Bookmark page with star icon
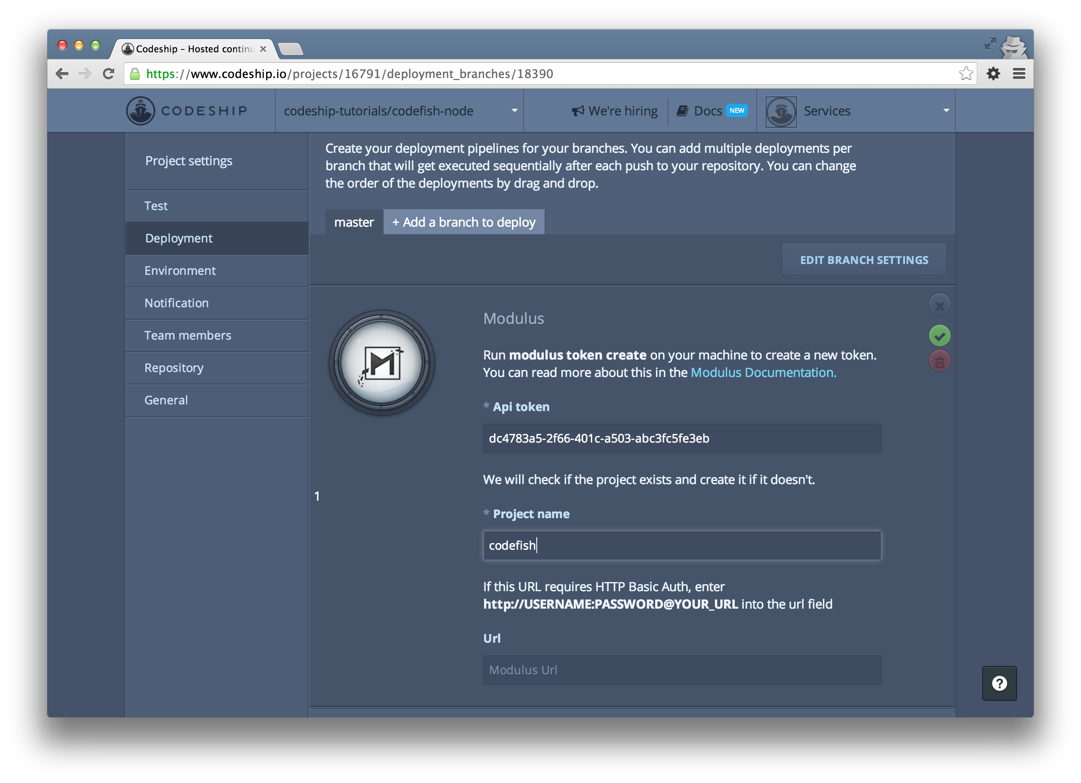The height and width of the screenshot is (783, 1081). [965, 74]
